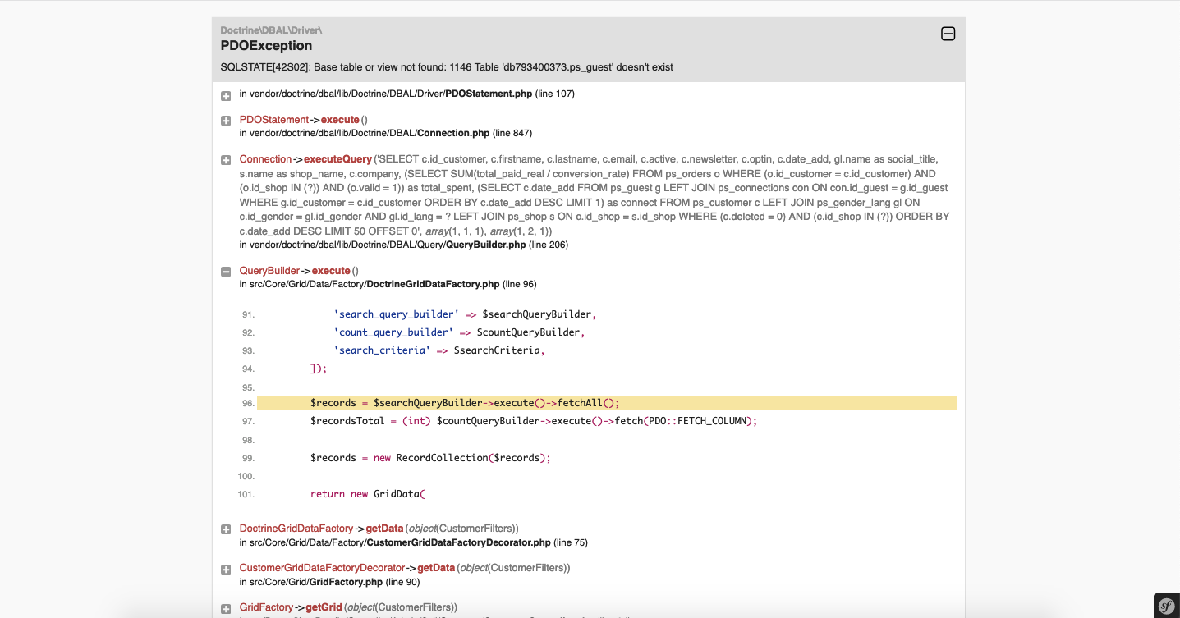Expand the Connection->executeQuery trace entry
Image resolution: width=1180 pixels, height=618 pixels.
click(x=226, y=160)
